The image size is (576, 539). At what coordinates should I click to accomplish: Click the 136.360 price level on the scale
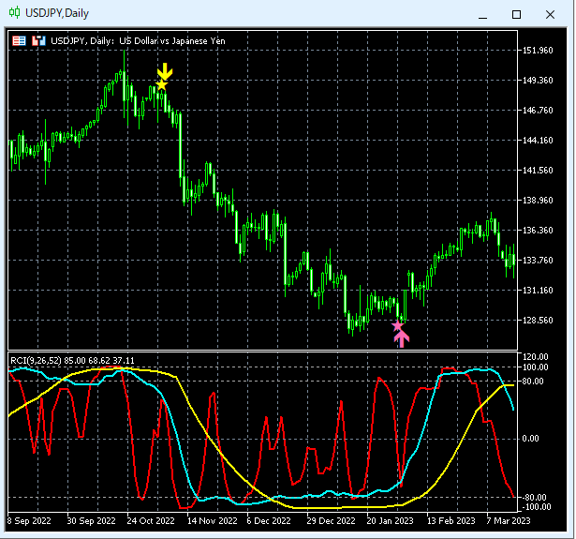[x=538, y=231]
